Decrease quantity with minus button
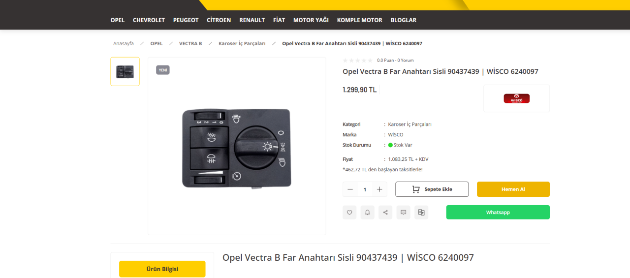630x278 pixels. pyautogui.click(x=350, y=189)
